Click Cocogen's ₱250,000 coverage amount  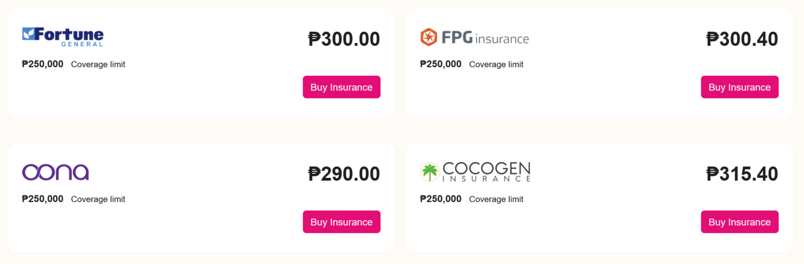(441, 199)
